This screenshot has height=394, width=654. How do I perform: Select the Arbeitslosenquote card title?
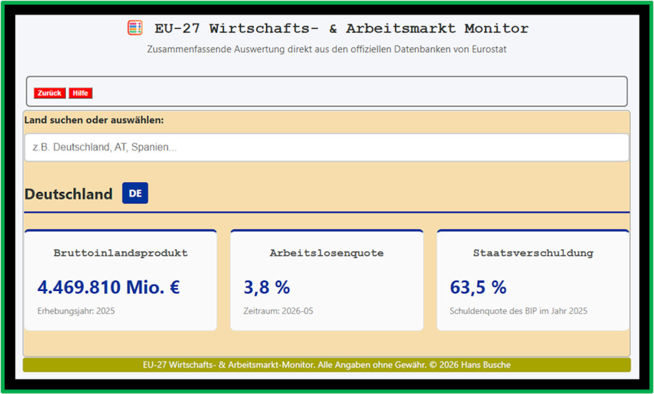point(326,253)
